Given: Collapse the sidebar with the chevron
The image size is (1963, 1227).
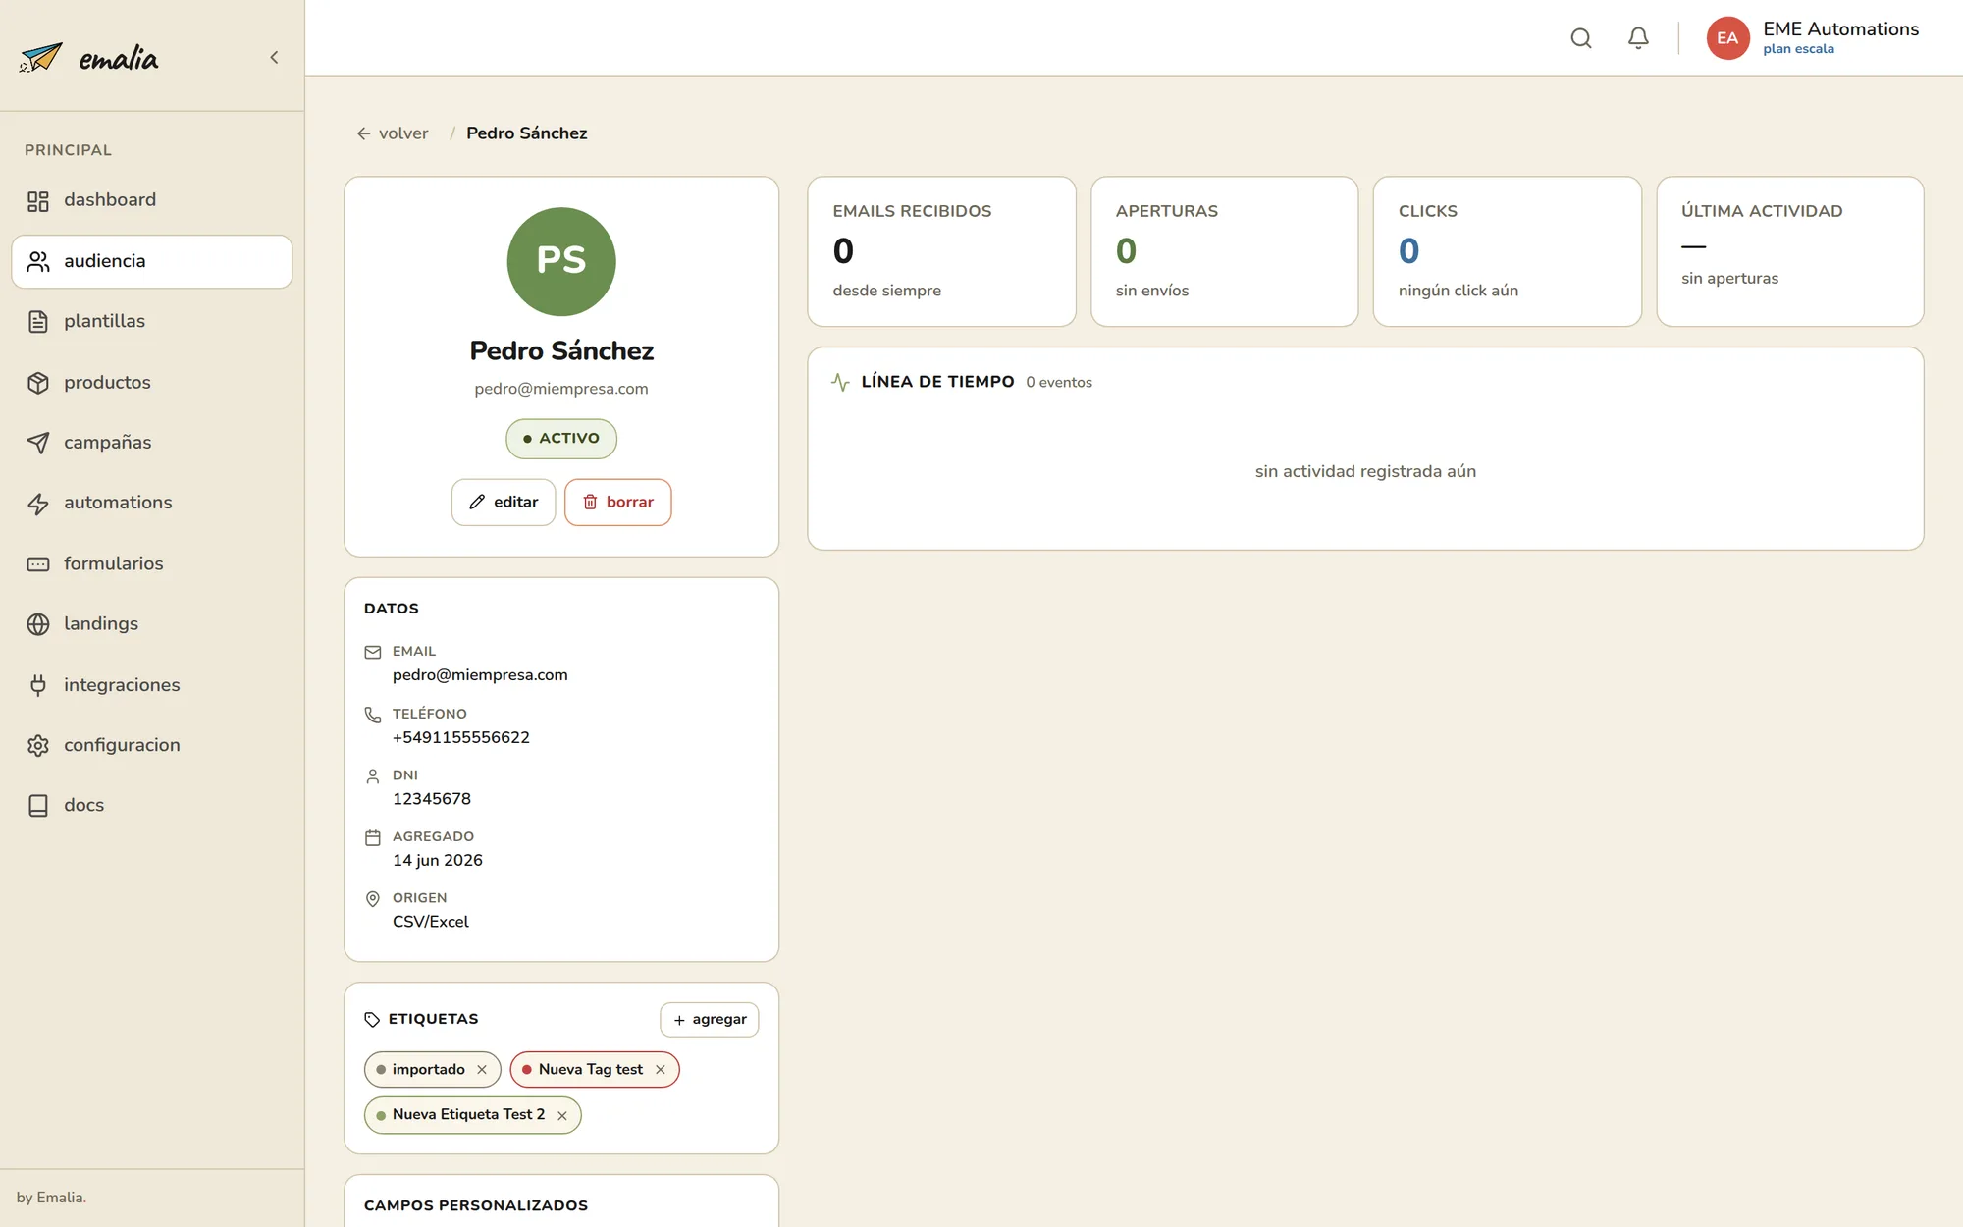Looking at the screenshot, I should (x=274, y=57).
